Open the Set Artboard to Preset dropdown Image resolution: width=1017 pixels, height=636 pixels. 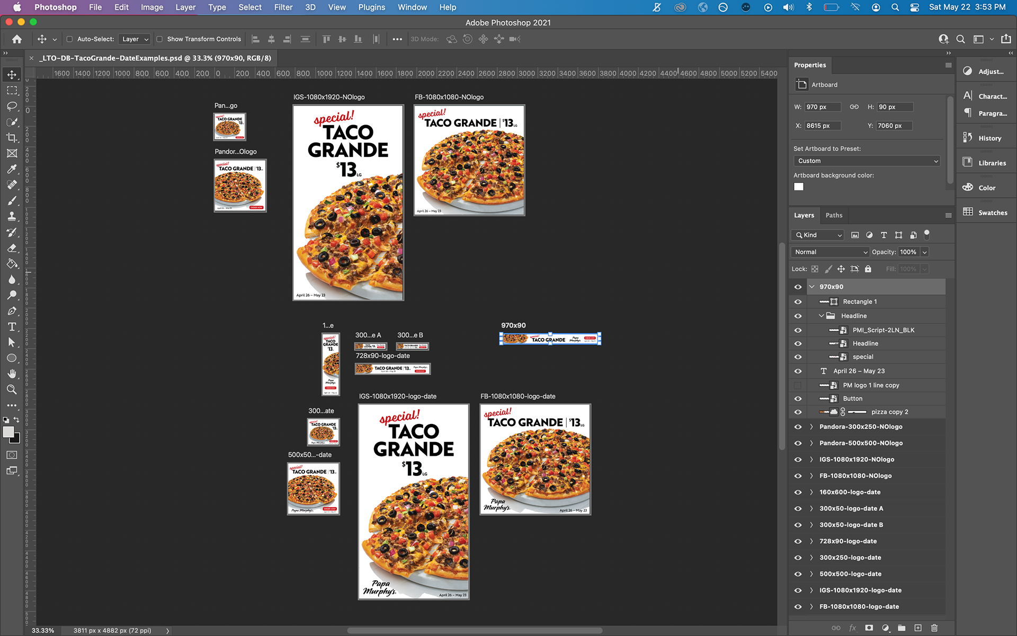867,161
